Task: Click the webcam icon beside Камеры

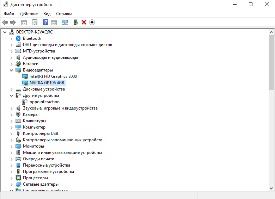Action: click(18, 114)
